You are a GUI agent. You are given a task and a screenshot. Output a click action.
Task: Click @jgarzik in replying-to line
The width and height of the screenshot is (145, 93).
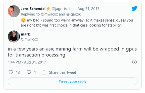tap(73, 14)
